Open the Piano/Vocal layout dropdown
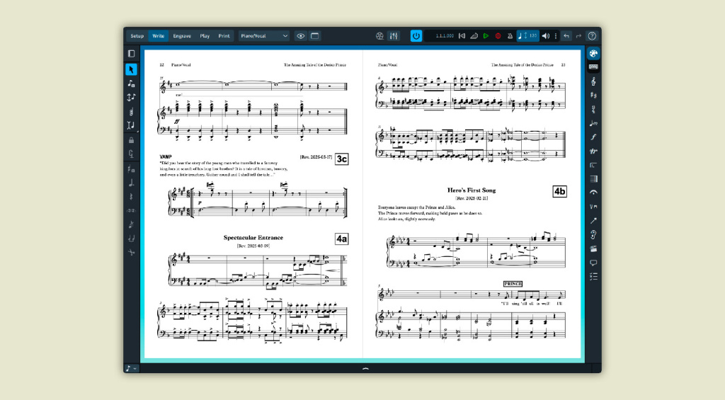 [x=264, y=35]
